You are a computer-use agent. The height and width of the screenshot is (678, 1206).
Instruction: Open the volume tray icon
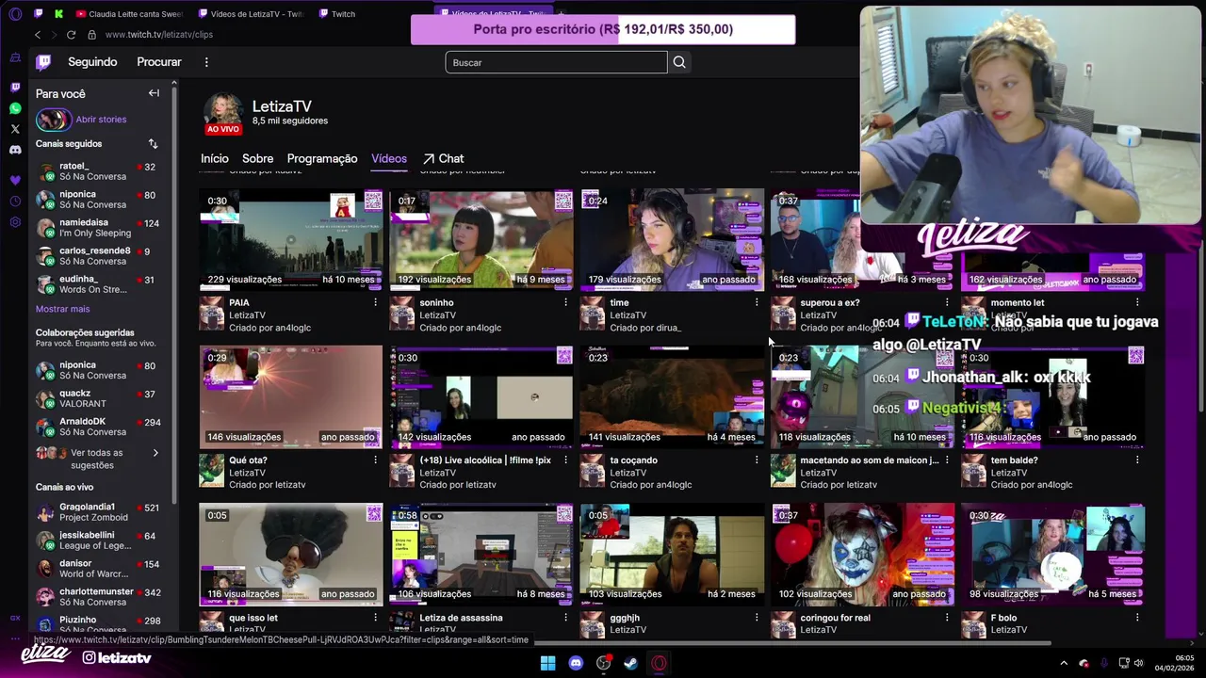pyautogui.click(x=1138, y=663)
